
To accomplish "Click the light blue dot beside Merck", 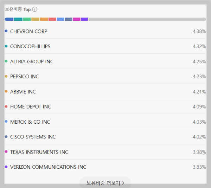I will [6, 122].
